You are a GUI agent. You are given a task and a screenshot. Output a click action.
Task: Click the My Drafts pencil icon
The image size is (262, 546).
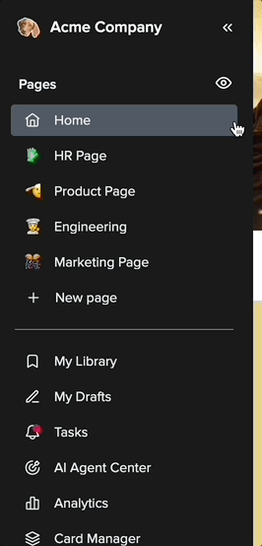pos(33,397)
